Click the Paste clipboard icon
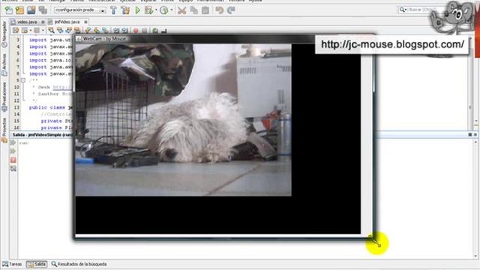Screen dimensions: 480x270 coord(205,10)
